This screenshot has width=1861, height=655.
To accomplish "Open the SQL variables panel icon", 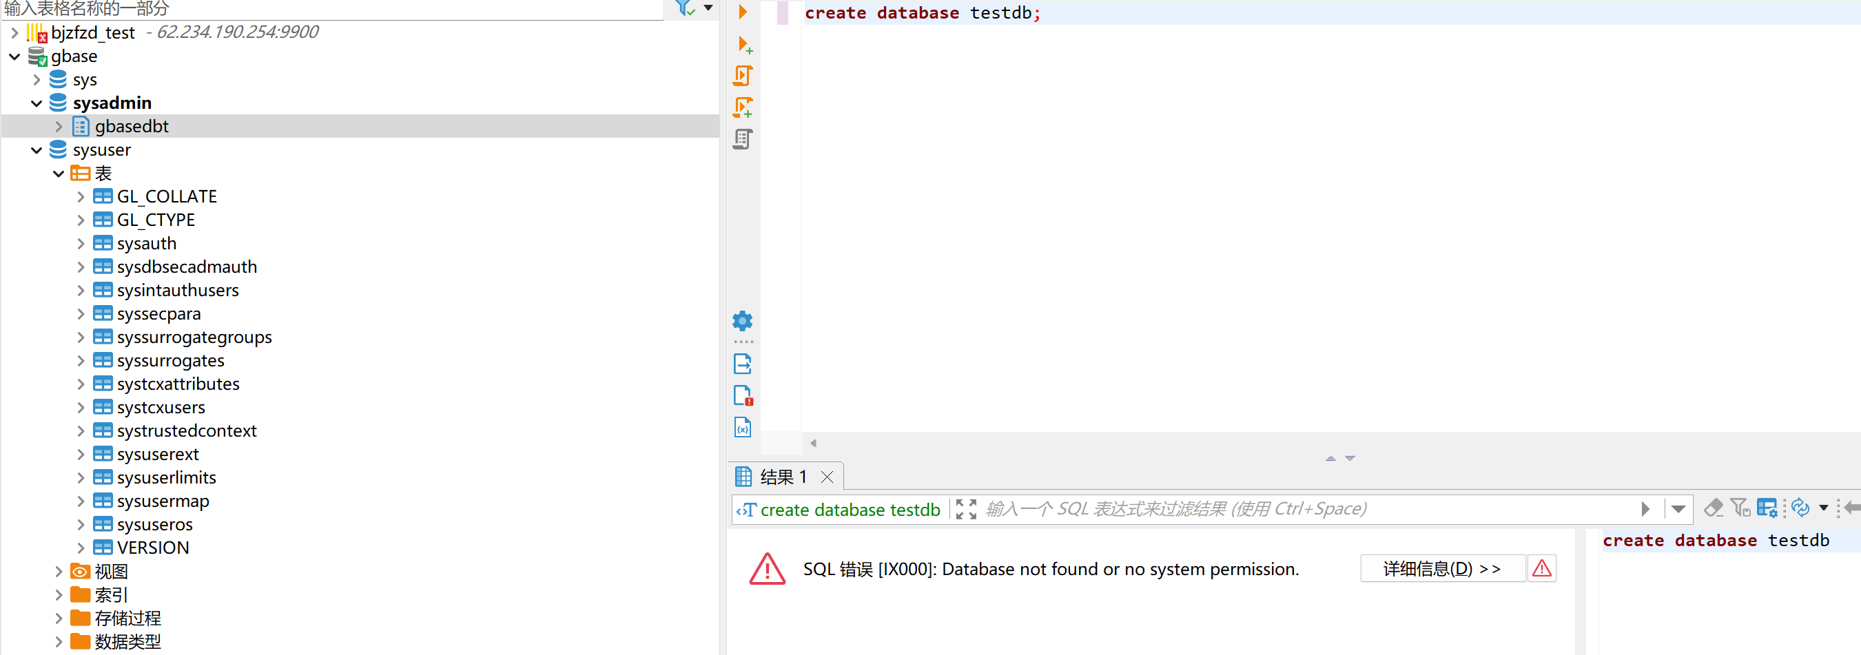I will (x=743, y=428).
